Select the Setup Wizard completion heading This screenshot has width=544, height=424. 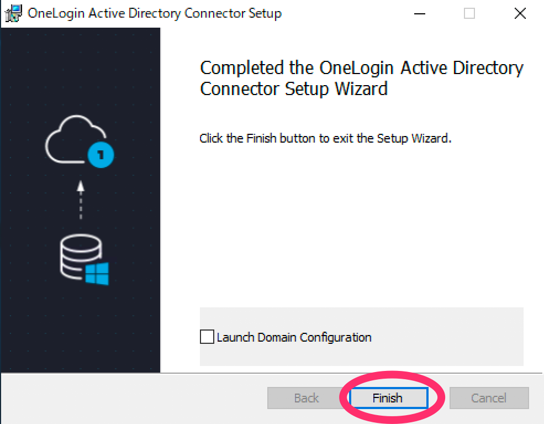pyautogui.click(x=361, y=77)
